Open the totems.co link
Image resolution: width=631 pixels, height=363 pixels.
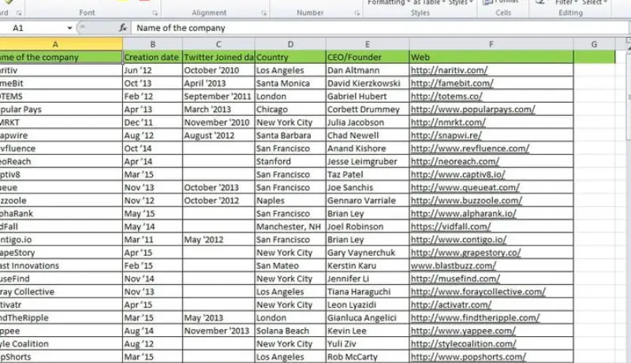pos(446,96)
